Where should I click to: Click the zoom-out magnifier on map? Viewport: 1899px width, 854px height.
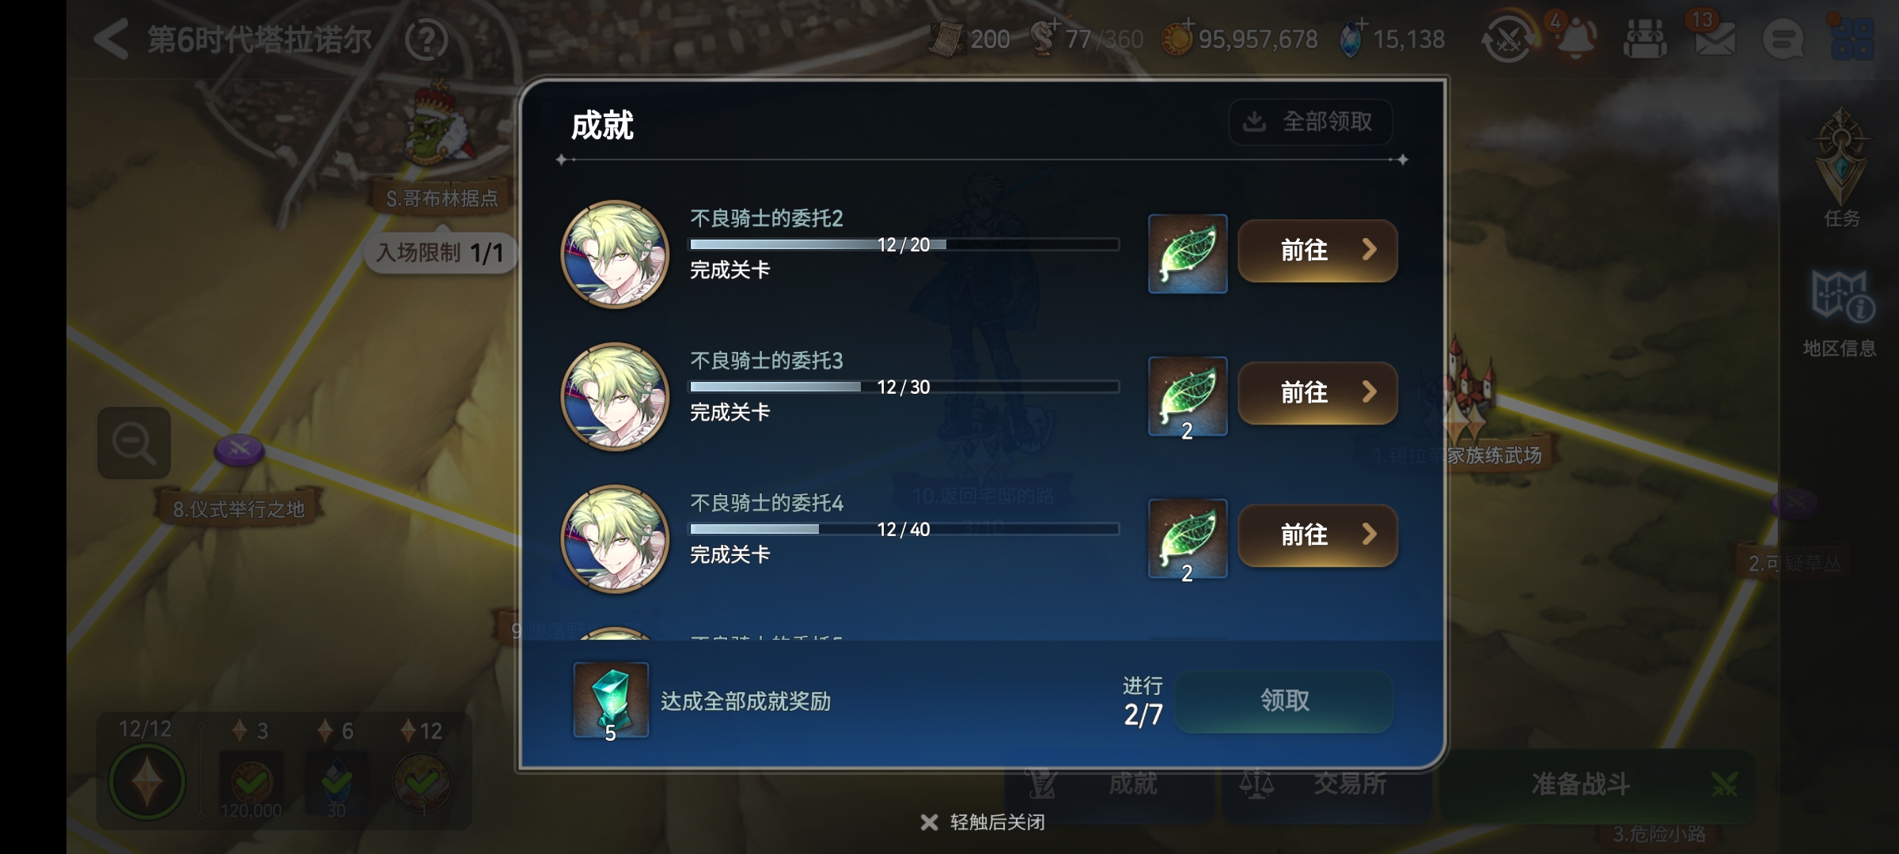(x=134, y=443)
